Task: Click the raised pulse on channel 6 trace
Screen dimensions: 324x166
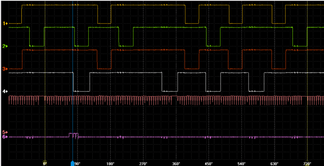Action: point(74,133)
